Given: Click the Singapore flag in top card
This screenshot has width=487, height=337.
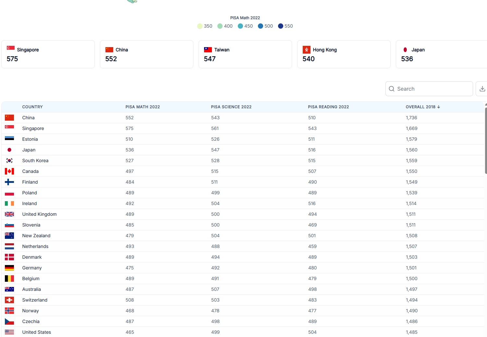Looking at the screenshot, I should pos(11,48).
